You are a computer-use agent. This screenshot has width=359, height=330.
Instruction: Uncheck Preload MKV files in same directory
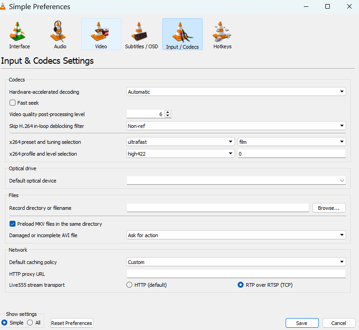click(13, 224)
